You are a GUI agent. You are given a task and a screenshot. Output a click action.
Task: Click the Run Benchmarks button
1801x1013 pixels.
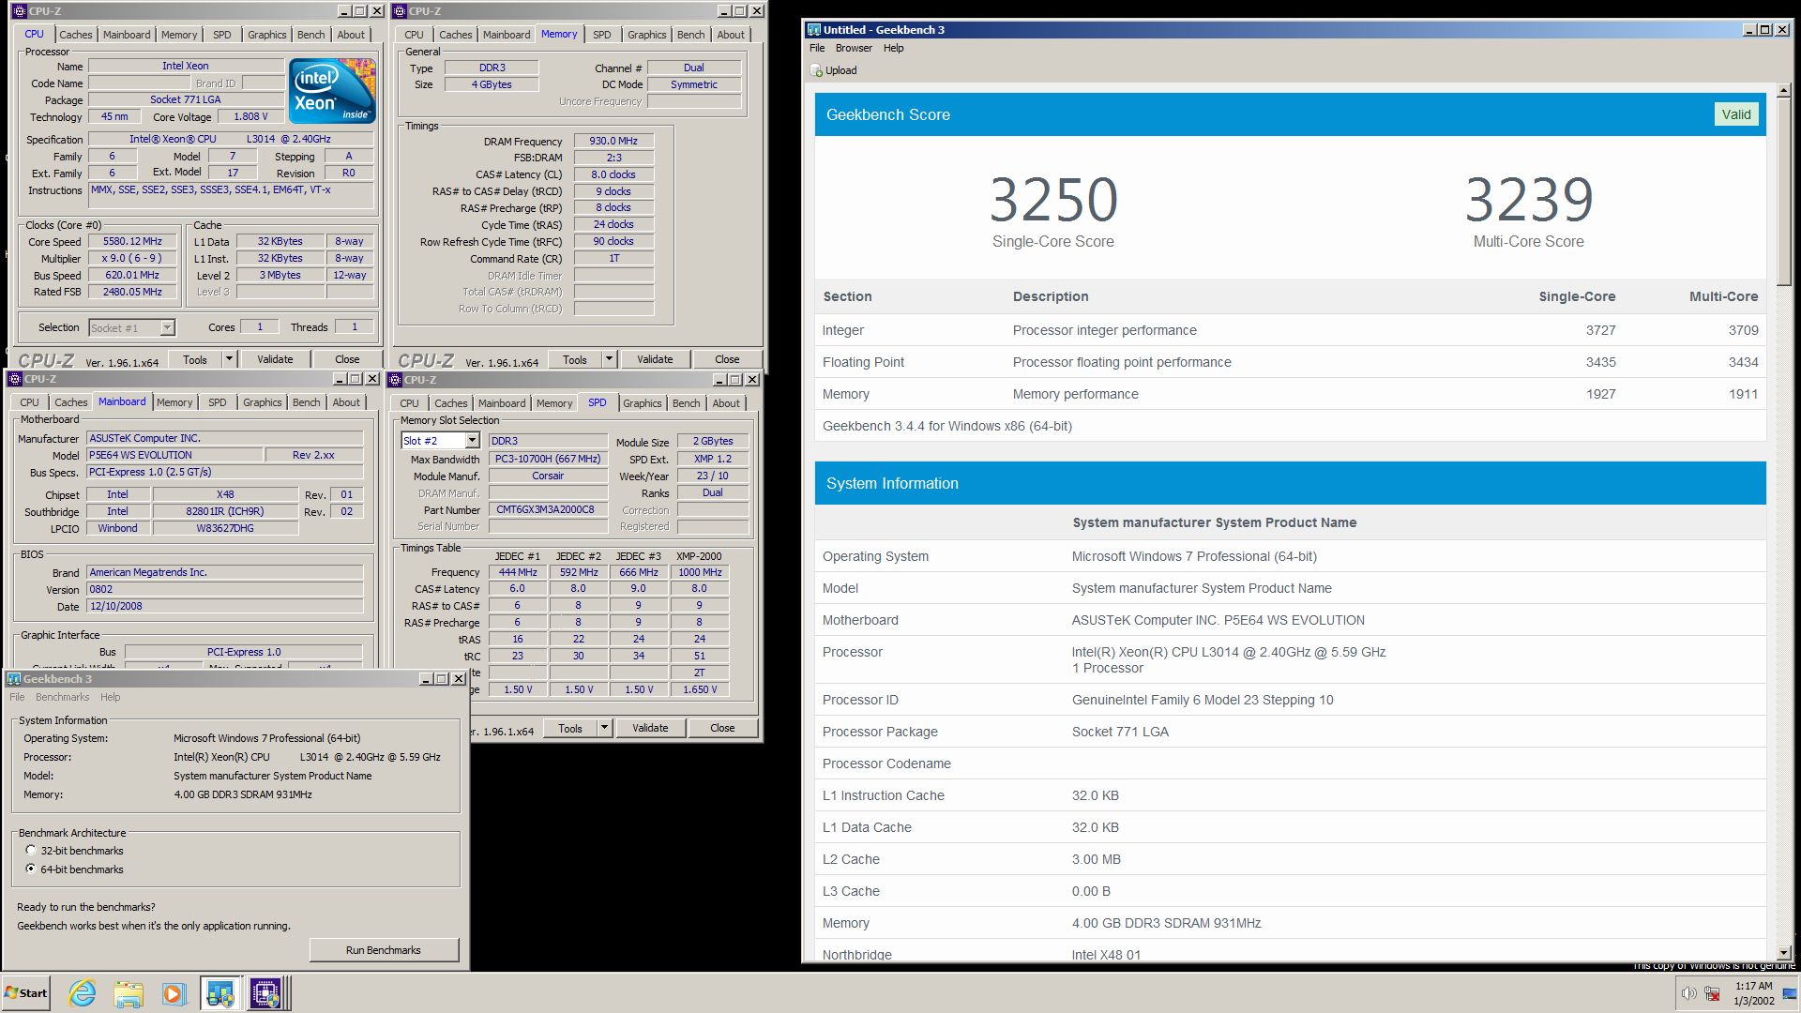(x=384, y=950)
